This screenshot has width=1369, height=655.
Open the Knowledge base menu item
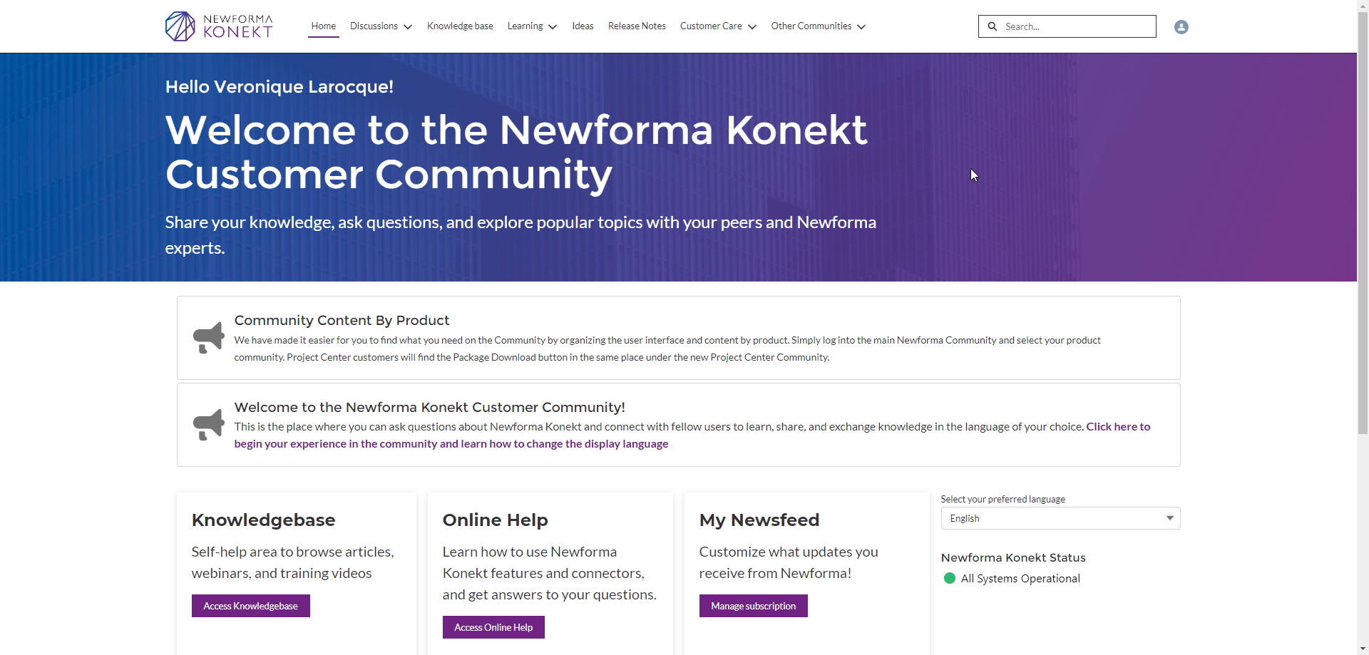click(460, 26)
